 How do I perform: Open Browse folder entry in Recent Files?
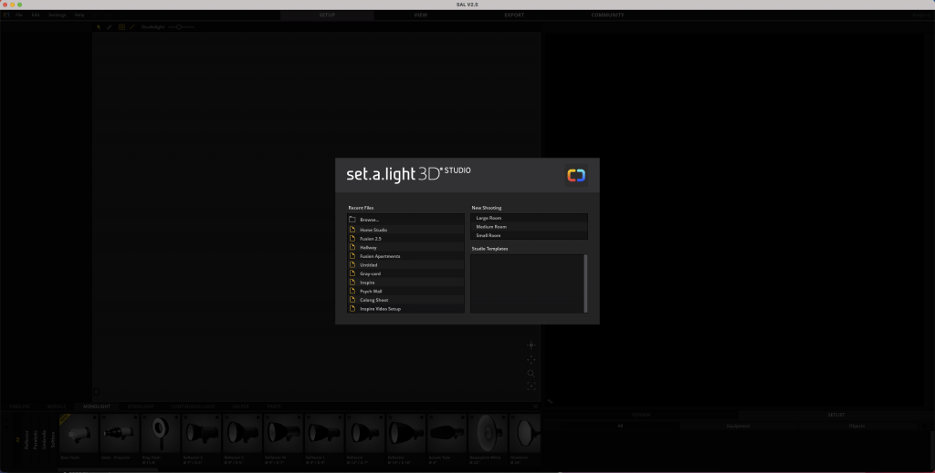coord(405,220)
